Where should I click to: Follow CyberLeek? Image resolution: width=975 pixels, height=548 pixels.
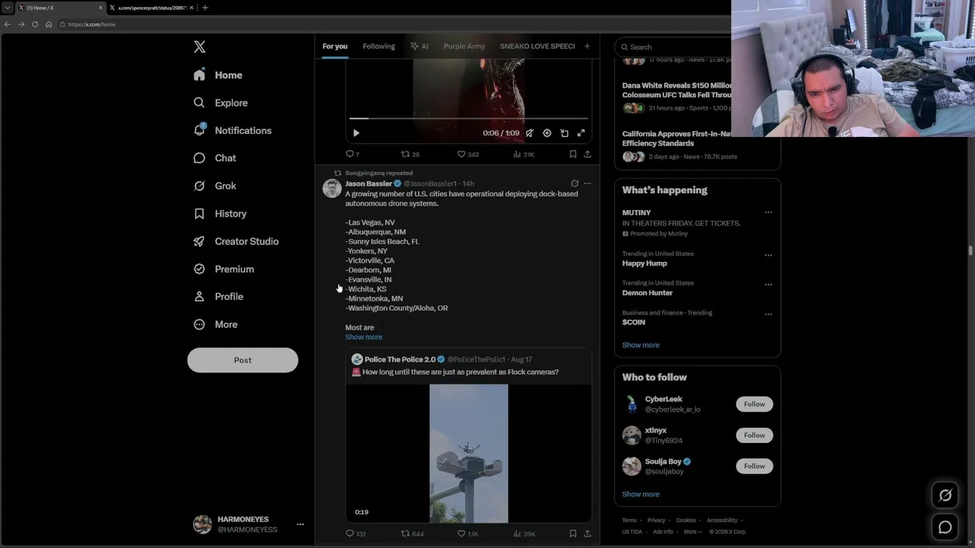coord(754,404)
